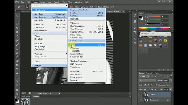This screenshot has height=105, width=188.
Task: Choose Auto Tone command
Action: point(50,14)
